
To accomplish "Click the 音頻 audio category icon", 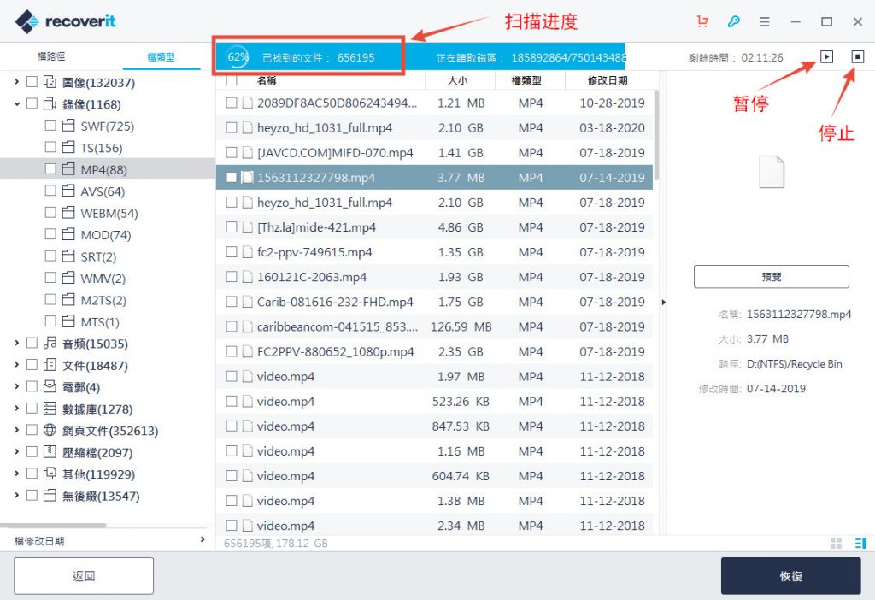I will [50, 343].
